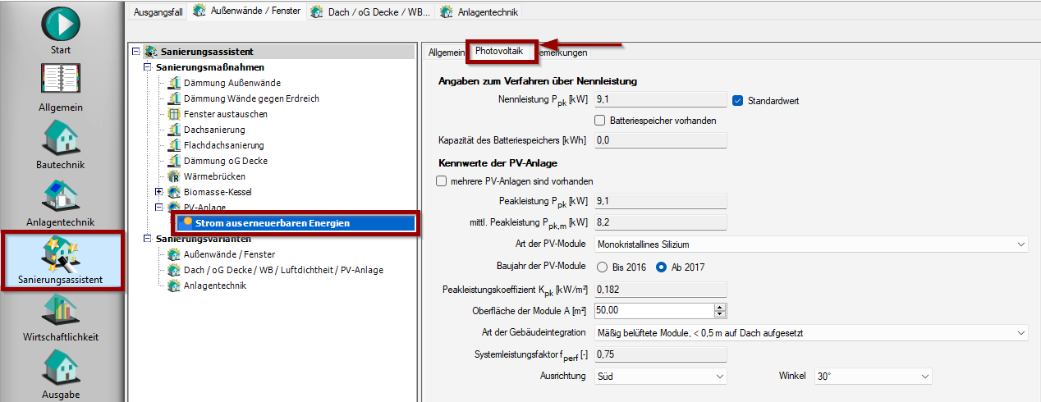The image size is (1041, 402).
Task: Select Wärmebrücken tree item
Action: (x=214, y=176)
